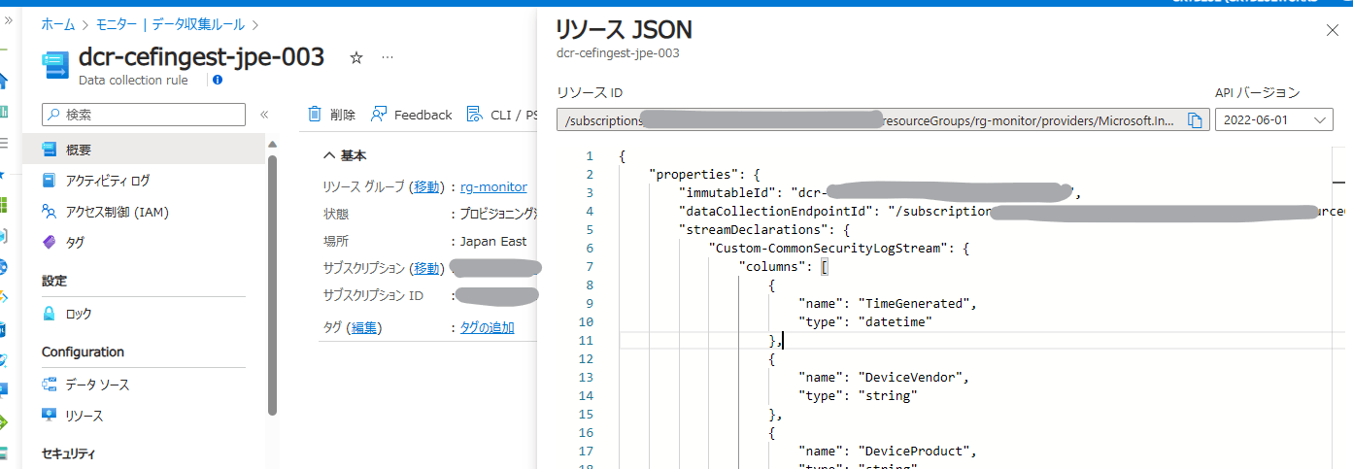Open the more options ellipsis beside the title

[388, 58]
